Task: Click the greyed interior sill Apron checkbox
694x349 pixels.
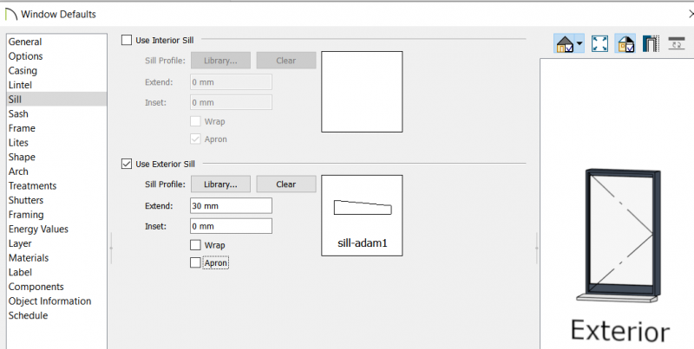Action: (x=195, y=139)
